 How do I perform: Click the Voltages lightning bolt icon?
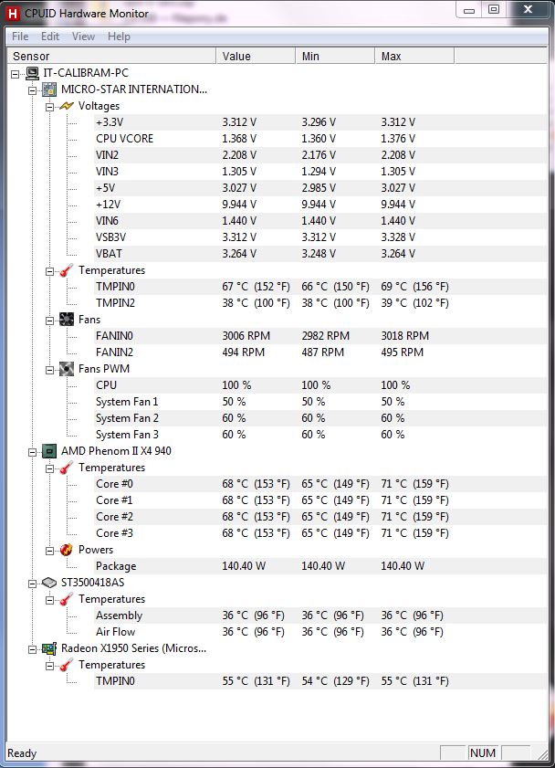pyautogui.click(x=67, y=106)
